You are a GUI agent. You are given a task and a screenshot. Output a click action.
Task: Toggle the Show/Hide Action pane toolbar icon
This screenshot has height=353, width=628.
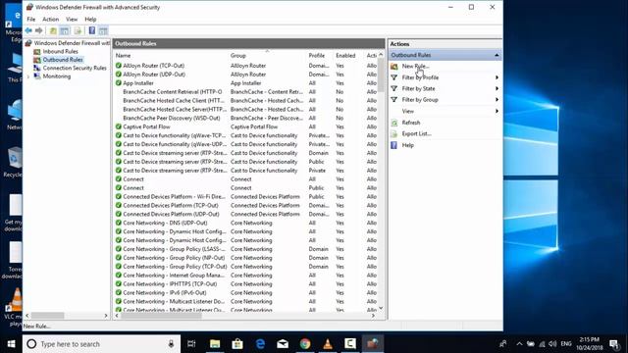103,30
